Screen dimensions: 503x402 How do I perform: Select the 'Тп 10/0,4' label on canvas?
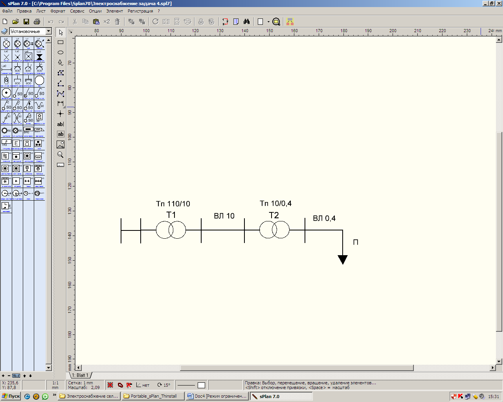coord(275,203)
